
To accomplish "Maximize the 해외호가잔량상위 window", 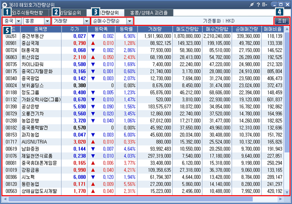I will click(x=280, y=4).
